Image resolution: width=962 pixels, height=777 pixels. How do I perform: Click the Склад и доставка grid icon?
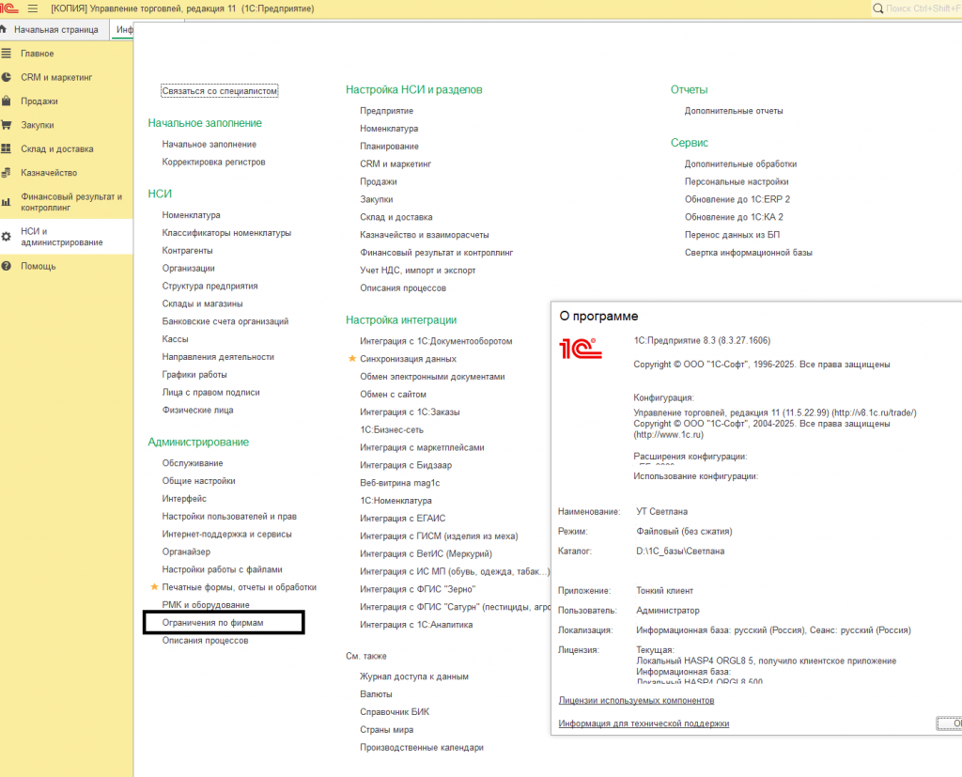point(7,148)
